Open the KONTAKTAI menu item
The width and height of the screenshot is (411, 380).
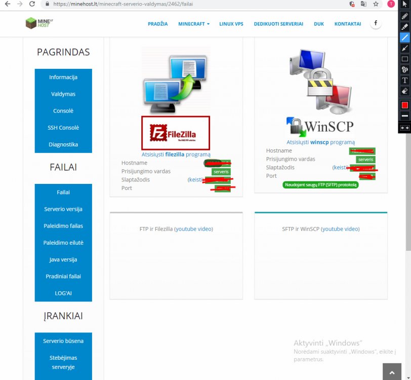coord(348,24)
